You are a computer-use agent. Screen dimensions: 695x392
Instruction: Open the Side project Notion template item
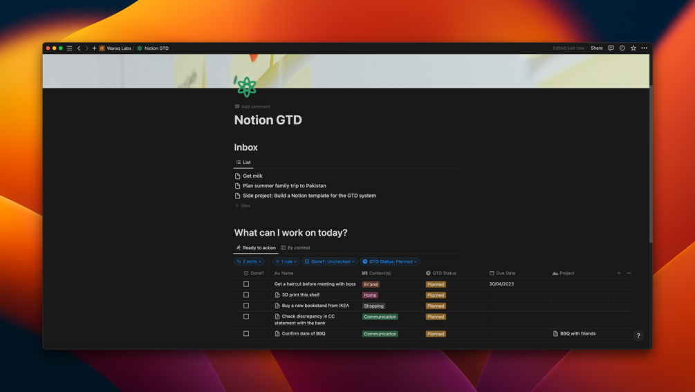click(x=309, y=196)
